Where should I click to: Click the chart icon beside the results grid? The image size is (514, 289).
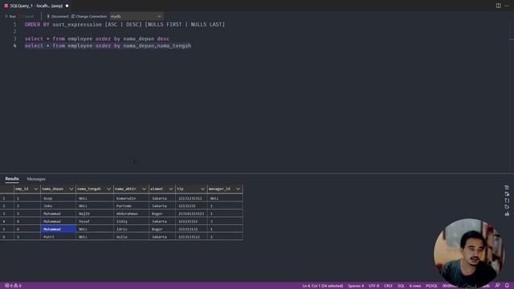[507, 214]
